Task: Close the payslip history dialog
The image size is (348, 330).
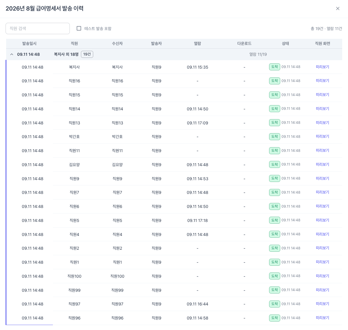Action: [337, 8]
